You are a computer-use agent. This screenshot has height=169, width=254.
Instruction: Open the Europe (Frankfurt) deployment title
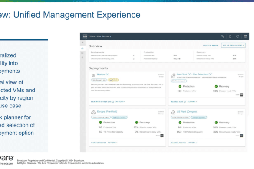pos(107,112)
